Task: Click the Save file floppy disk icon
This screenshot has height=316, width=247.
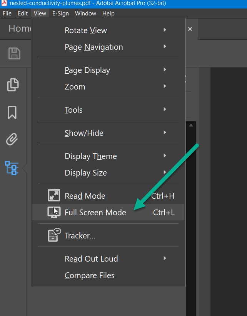Action: tap(14, 54)
